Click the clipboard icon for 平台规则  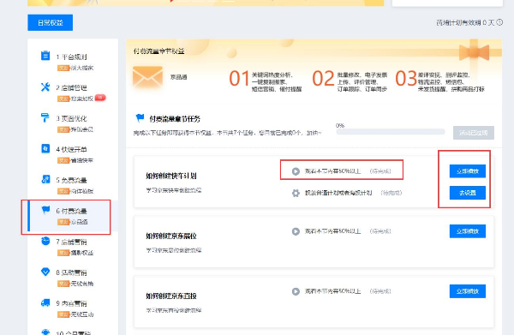click(45, 56)
